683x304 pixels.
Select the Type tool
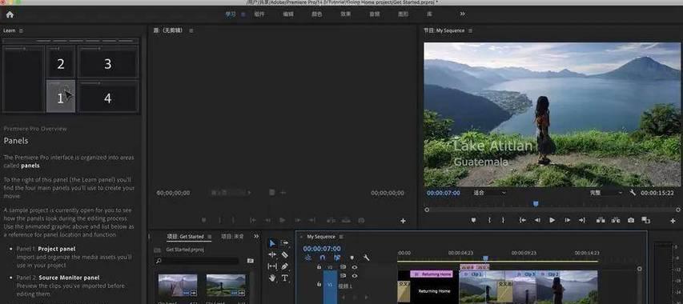(285, 278)
